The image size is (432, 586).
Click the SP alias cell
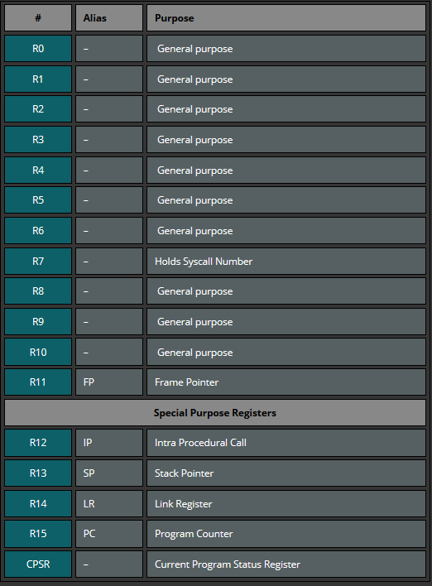(109, 473)
